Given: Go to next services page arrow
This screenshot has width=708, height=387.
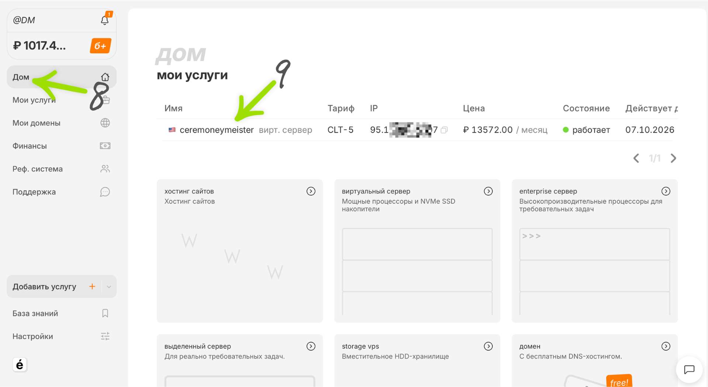Looking at the screenshot, I should 673,158.
